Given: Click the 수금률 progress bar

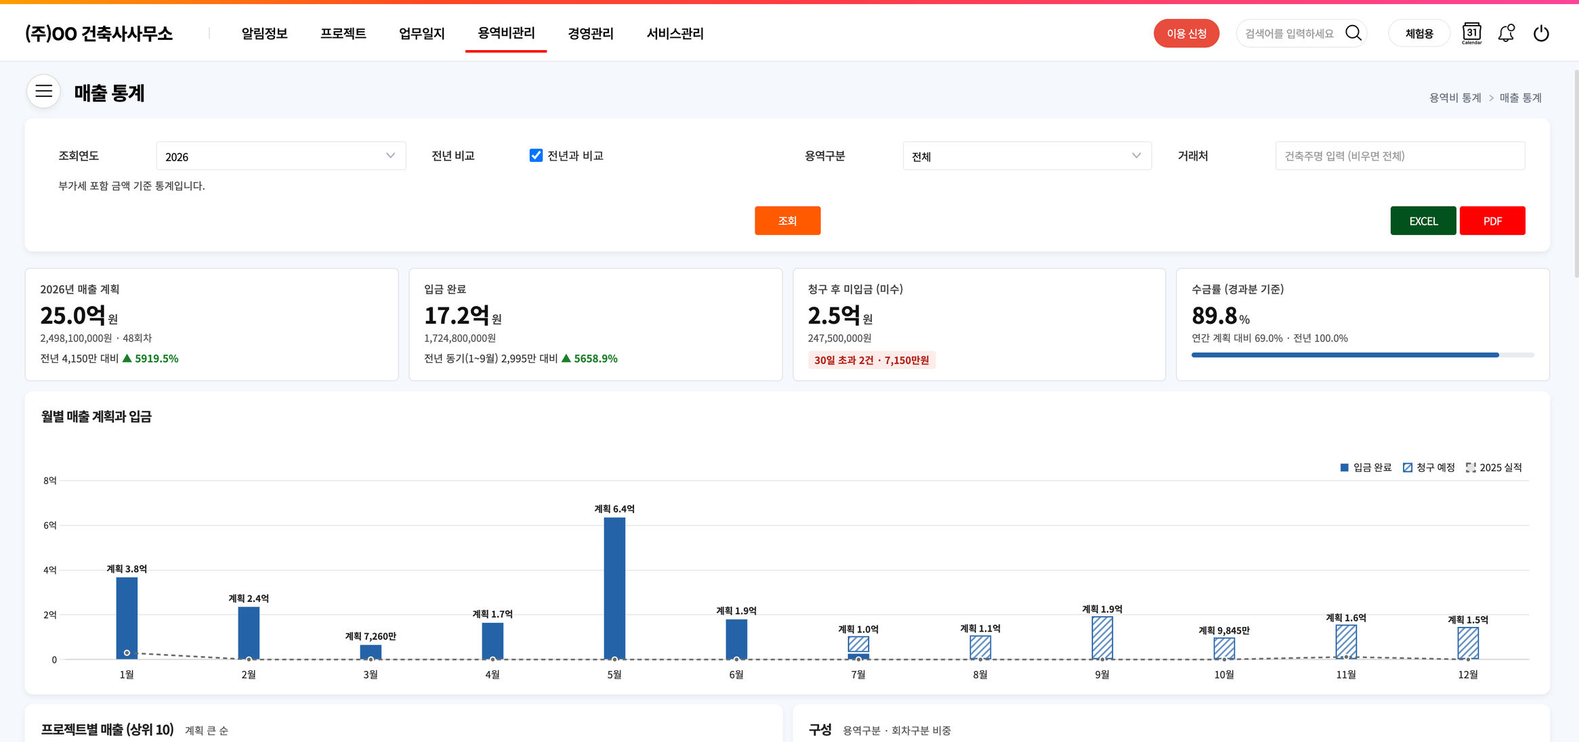Looking at the screenshot, I should (x=1362, y=355).
